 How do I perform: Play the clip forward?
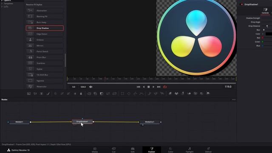tap(153, 87)
